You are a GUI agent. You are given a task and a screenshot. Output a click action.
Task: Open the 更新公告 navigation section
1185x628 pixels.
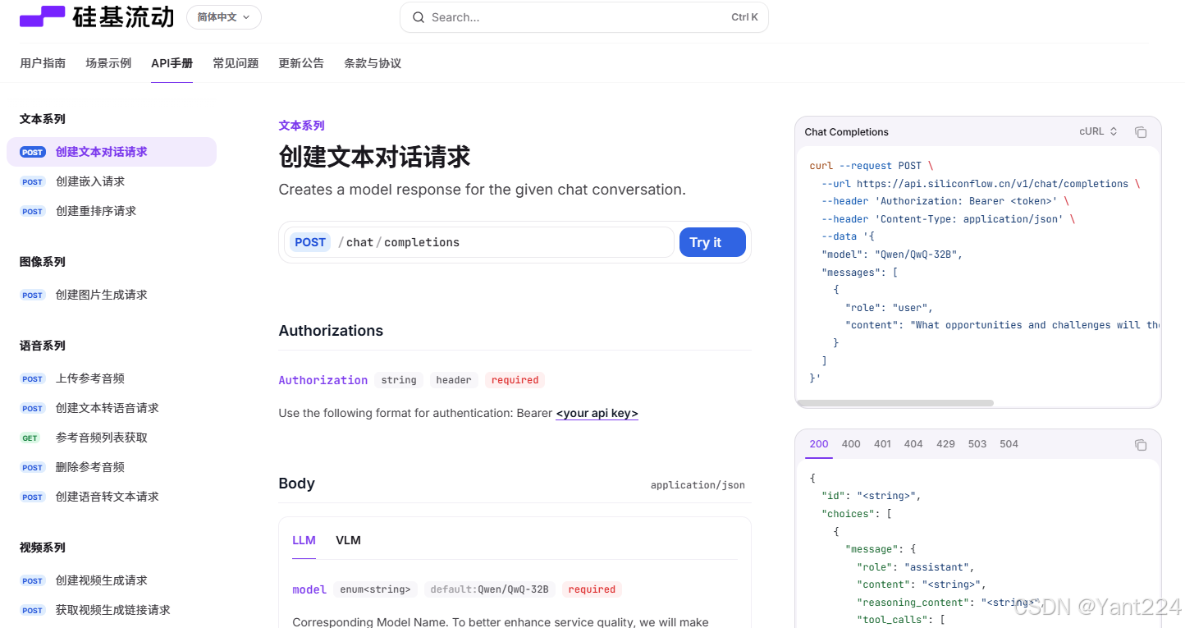point(301,62)
